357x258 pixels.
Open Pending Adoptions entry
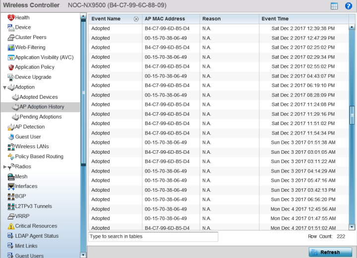[x=41, y=117]
